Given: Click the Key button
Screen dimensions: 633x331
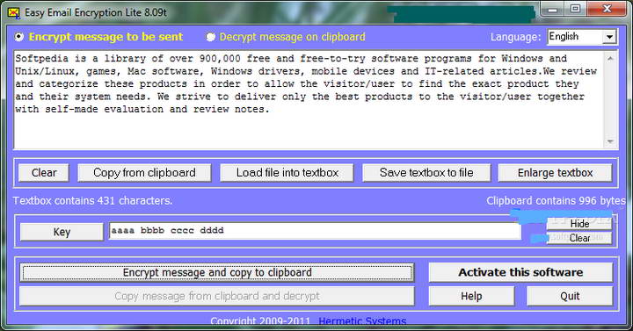Looking at the screenshot, I should [62, 232].
